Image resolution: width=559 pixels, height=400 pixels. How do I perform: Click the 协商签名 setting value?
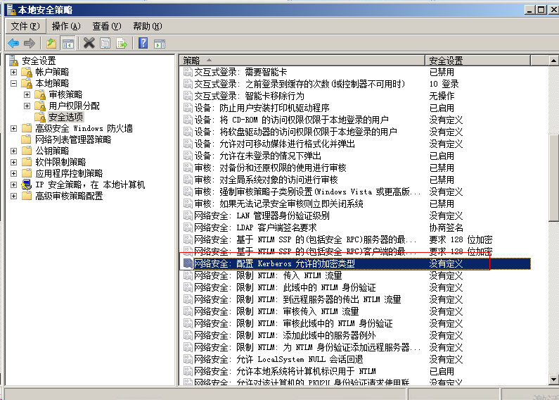click(446, 227)
